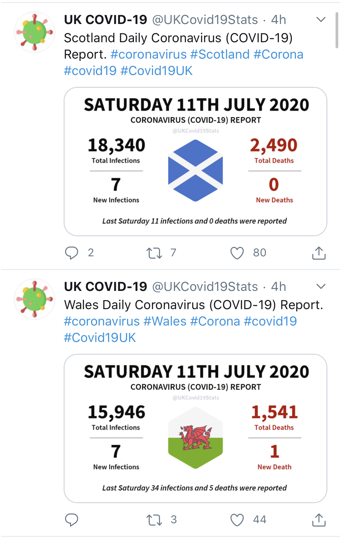Reply to the Scotland report tweet
This screenshot has width=341, height=539.
(72, 253)
